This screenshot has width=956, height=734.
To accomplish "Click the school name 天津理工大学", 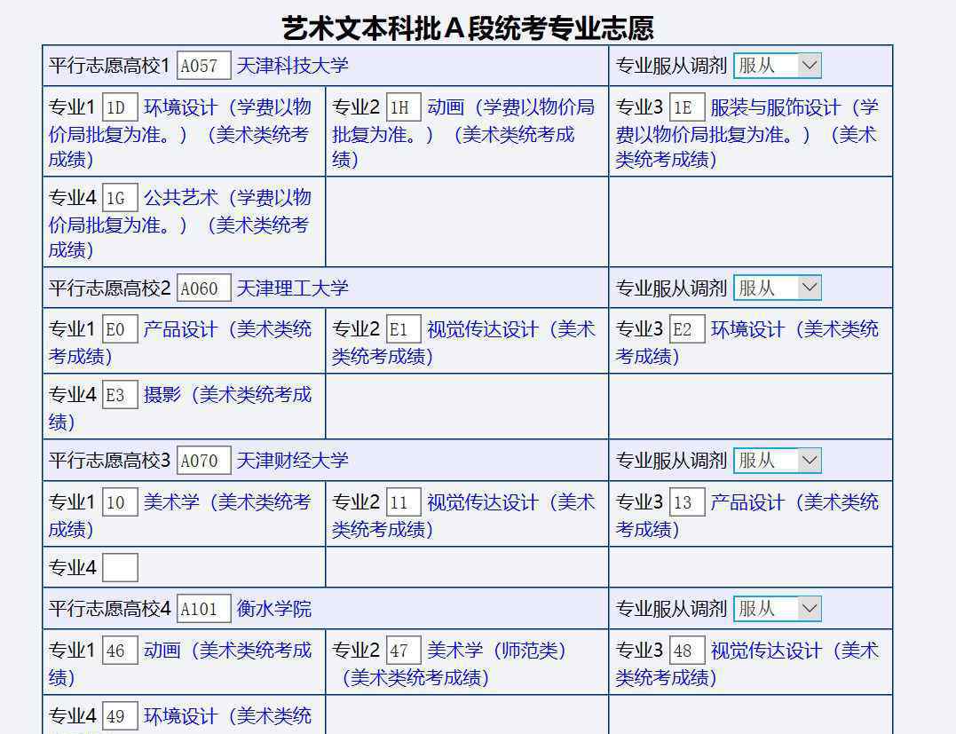I will (x=293, y=288).
